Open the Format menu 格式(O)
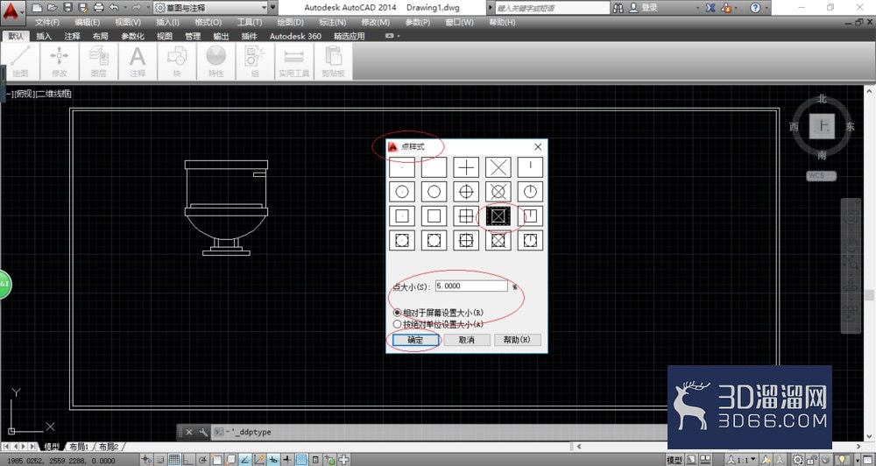 [208, 23]
